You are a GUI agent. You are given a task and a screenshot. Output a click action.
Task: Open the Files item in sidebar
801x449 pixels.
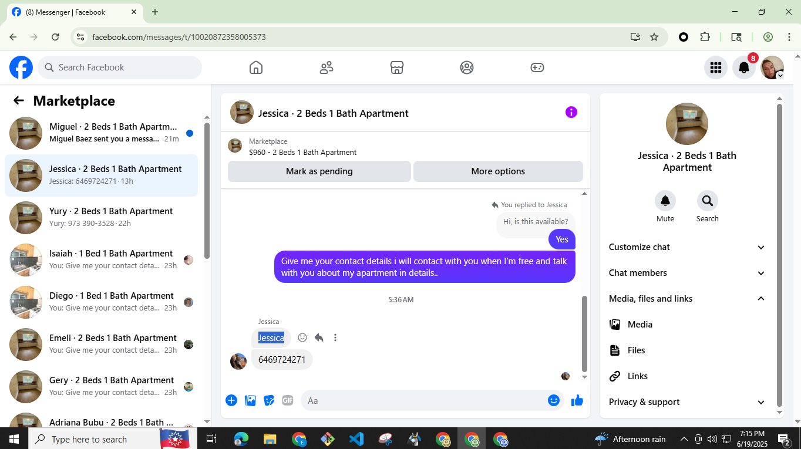point(687,350)
